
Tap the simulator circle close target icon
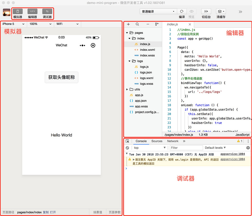(x=93, y=45)
